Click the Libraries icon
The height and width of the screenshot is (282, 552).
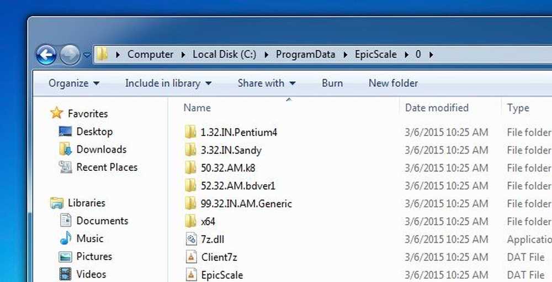tap(57, 203)
